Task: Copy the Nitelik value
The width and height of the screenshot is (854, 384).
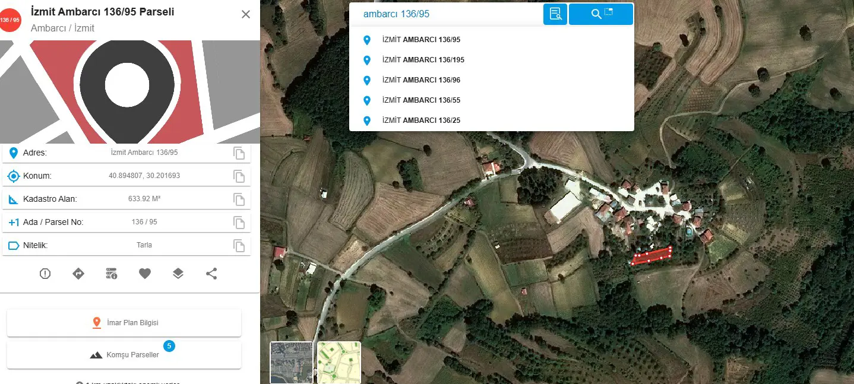Action: point(239,245)
